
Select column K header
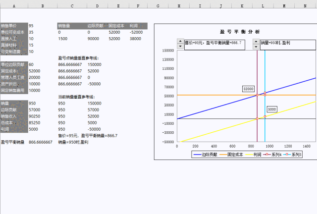tap(242, 6)
